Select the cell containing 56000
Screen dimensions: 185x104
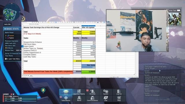pos(77,34)
